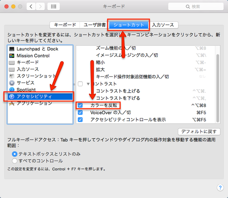
Task: Click the アプリケーション category icon
Action: pos(12,104)
